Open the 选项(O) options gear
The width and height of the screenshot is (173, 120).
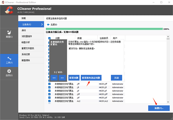tap(9, 73)
